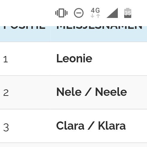Click the blank area below the Positie header
The image size is (147, 147).
(x=25, y=36)
